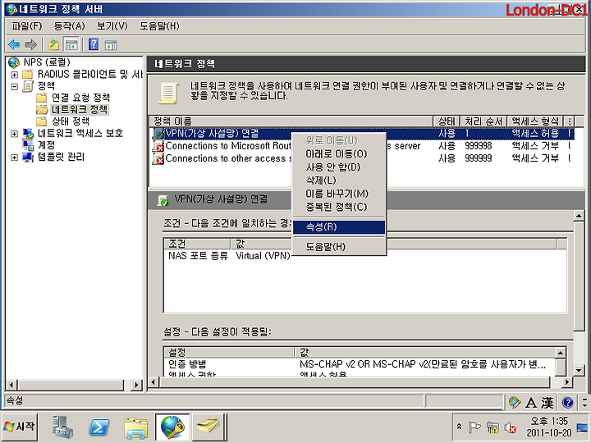
Task: Open the 상태 정책 folder
Action: 70,121
